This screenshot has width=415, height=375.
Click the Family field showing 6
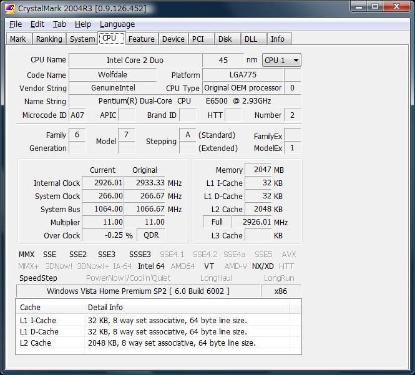pyautogui.click(x=77, y=135)
